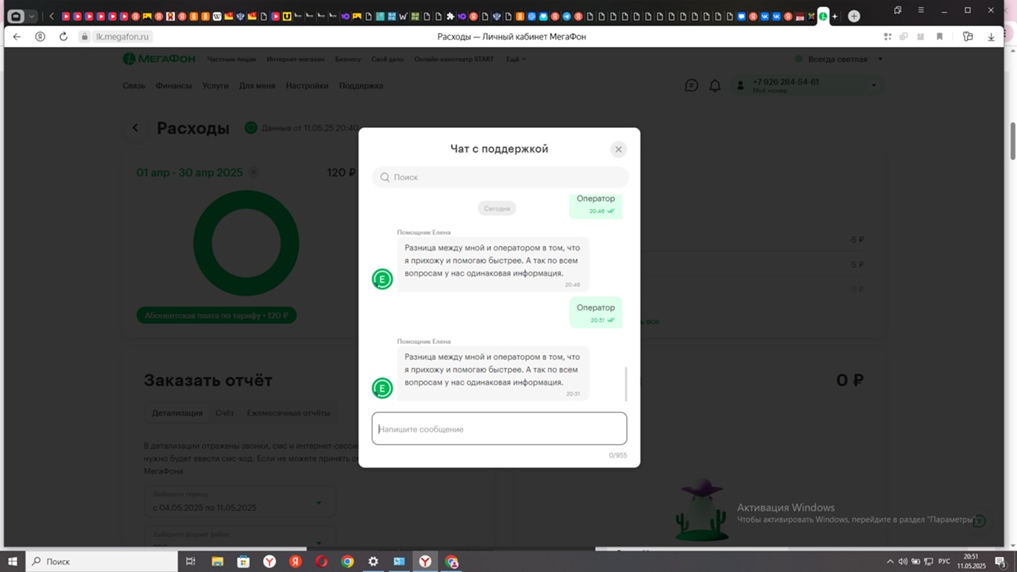The image size is (1017, 572).
Task: Click the green expenses donut chart
Action: pos(246,244)
